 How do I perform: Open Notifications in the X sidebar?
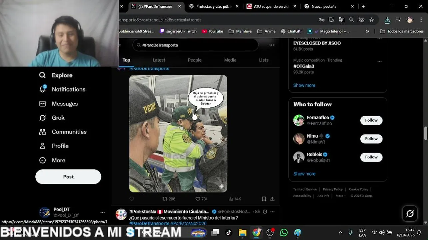(x=62, y=89)
